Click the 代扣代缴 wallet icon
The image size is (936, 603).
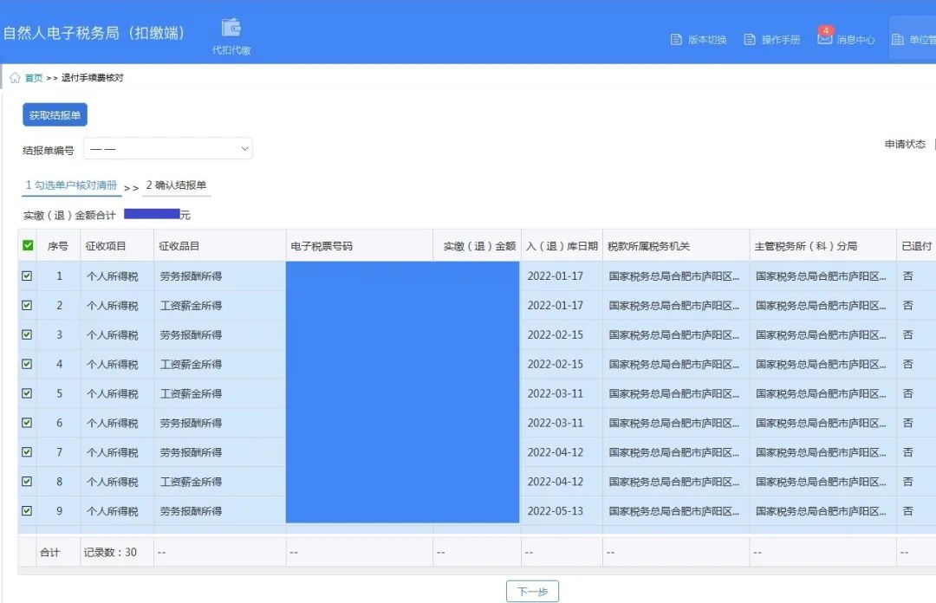(x=231, y=28)
